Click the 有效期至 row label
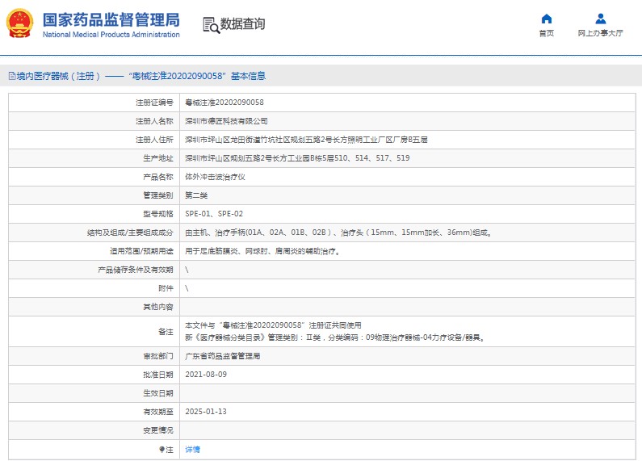Screen dimensions: 642x461 click(x=158, y=412)
